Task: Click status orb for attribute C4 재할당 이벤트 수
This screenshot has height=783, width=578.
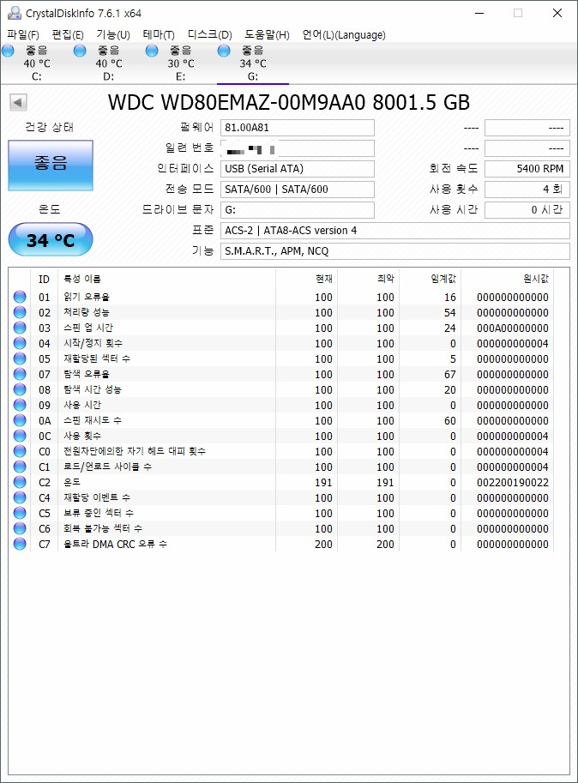Action: point(20,498)
